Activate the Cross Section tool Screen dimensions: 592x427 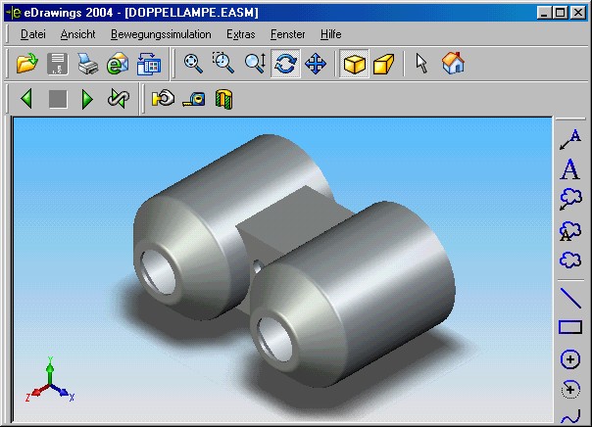tap(223, 99)
